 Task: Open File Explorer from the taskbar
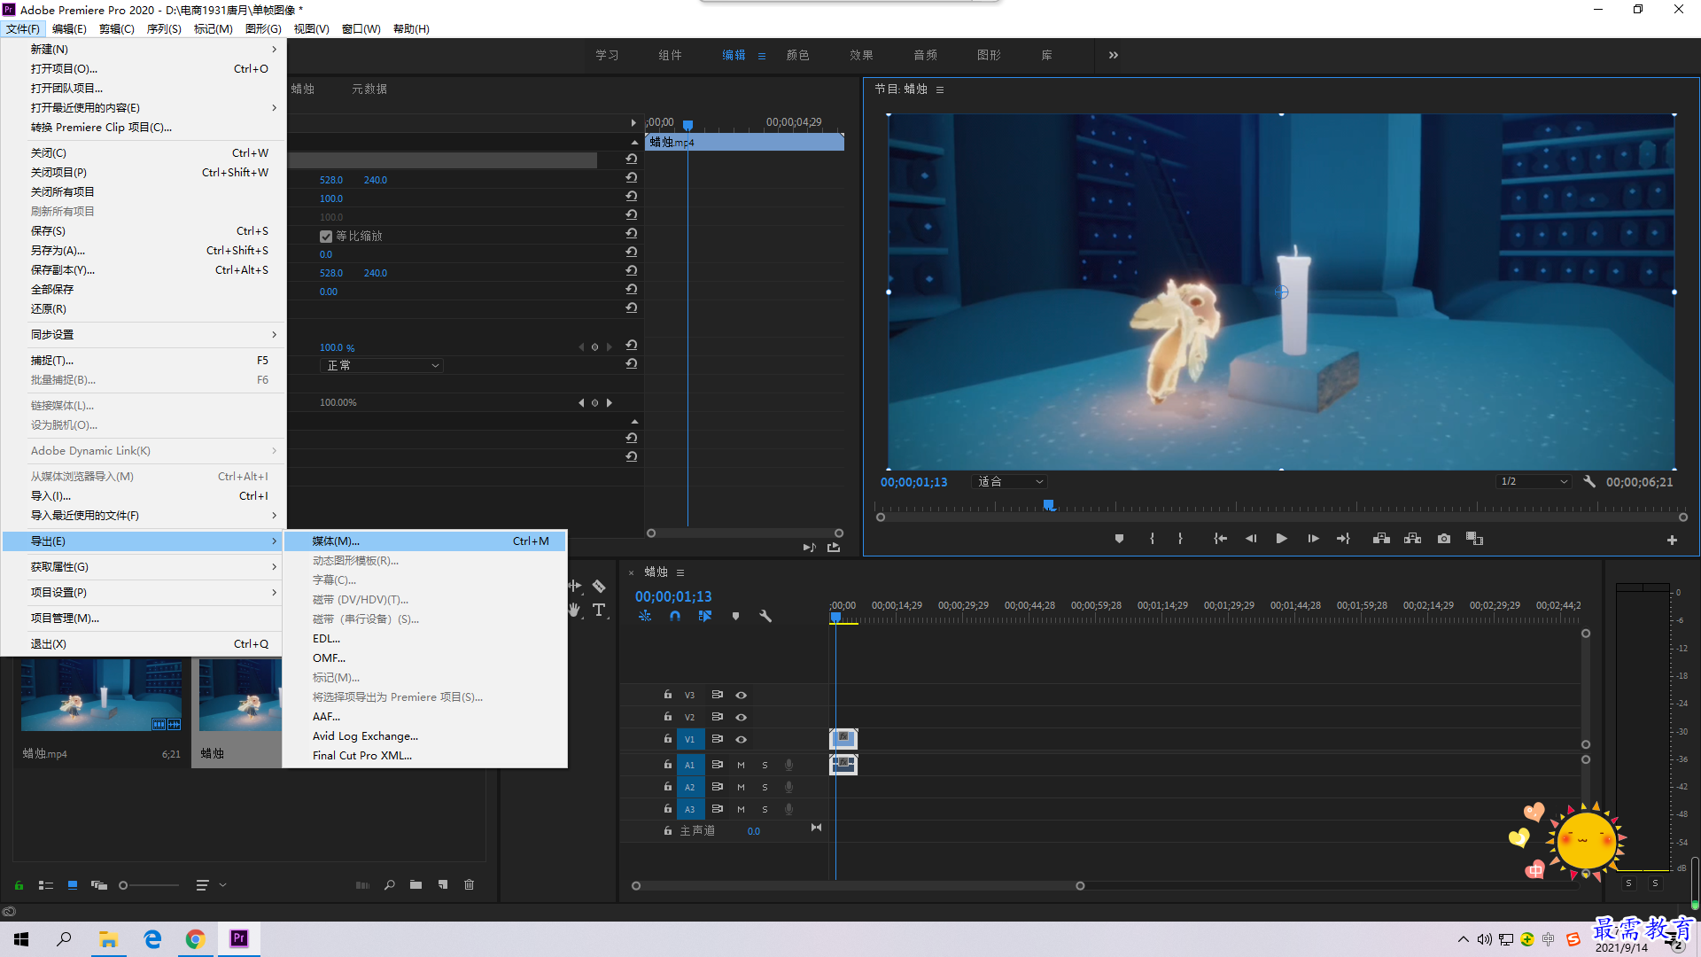[x=108, y=939]
